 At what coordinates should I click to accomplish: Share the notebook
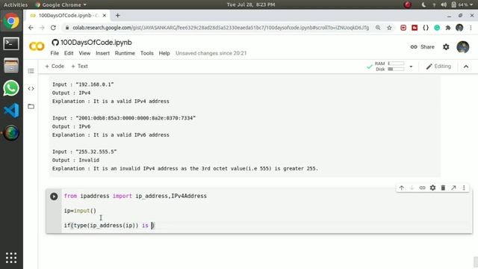422,47
